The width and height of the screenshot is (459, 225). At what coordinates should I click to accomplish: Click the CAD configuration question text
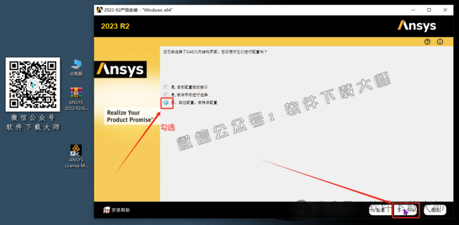click(x=215, y=52)
